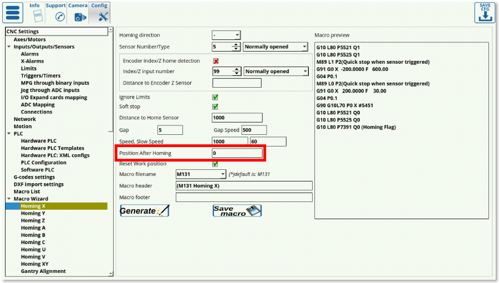This screenshot has width=499, height=283.
Task: Click the Generate macro button
Action: tap(145, 211)
